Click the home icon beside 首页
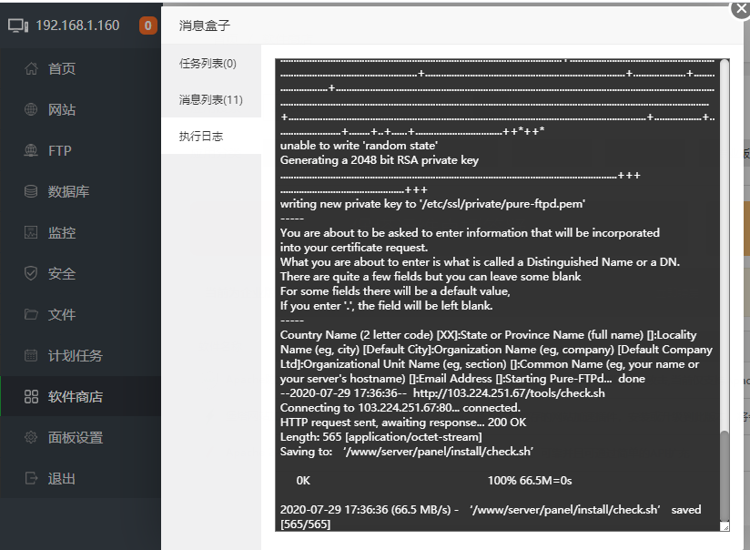 [31, 68]
